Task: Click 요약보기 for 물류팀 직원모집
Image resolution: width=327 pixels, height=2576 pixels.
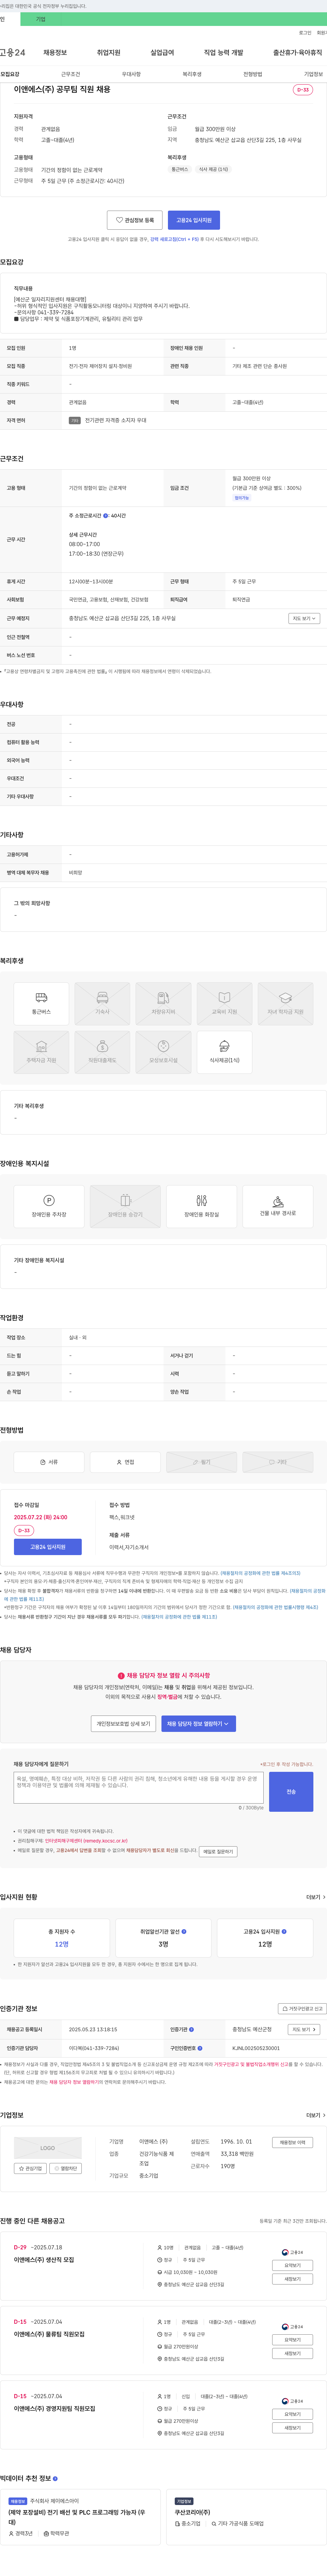Action: pyautogui.click(x=292, y=2340)
